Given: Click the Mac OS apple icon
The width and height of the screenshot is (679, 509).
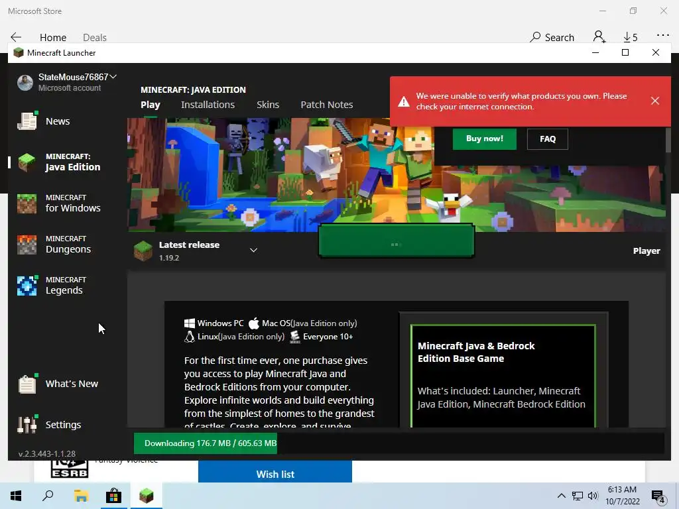Looking at the screenshot, I should click(x=254, y=323).
